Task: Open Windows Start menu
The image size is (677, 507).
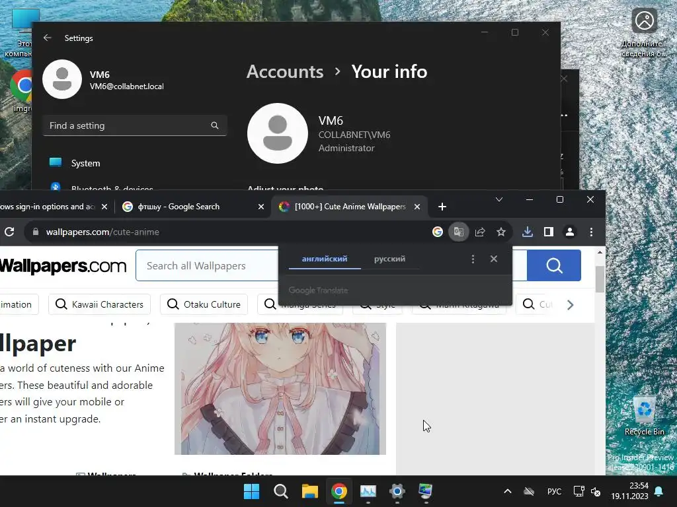Action: (x=252, y=491)
